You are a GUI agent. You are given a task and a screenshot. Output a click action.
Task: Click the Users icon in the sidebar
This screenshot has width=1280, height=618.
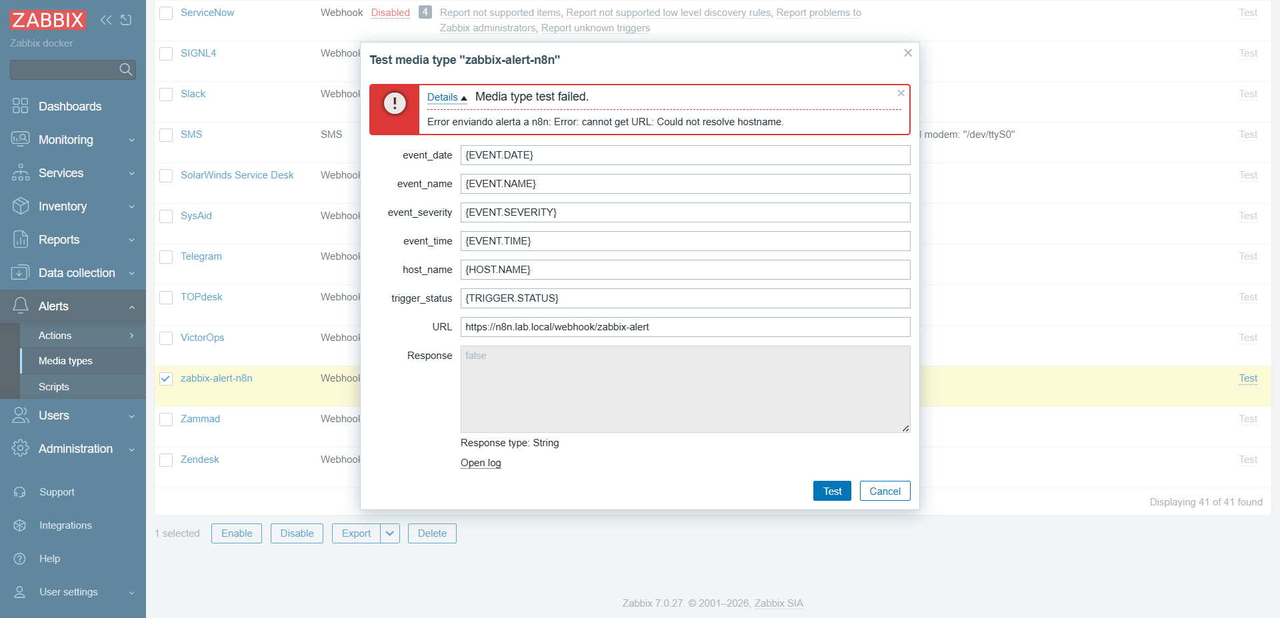coord(21,415)
